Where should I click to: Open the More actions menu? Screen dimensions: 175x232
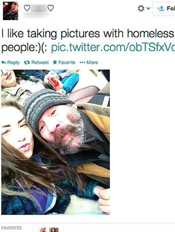92,62
